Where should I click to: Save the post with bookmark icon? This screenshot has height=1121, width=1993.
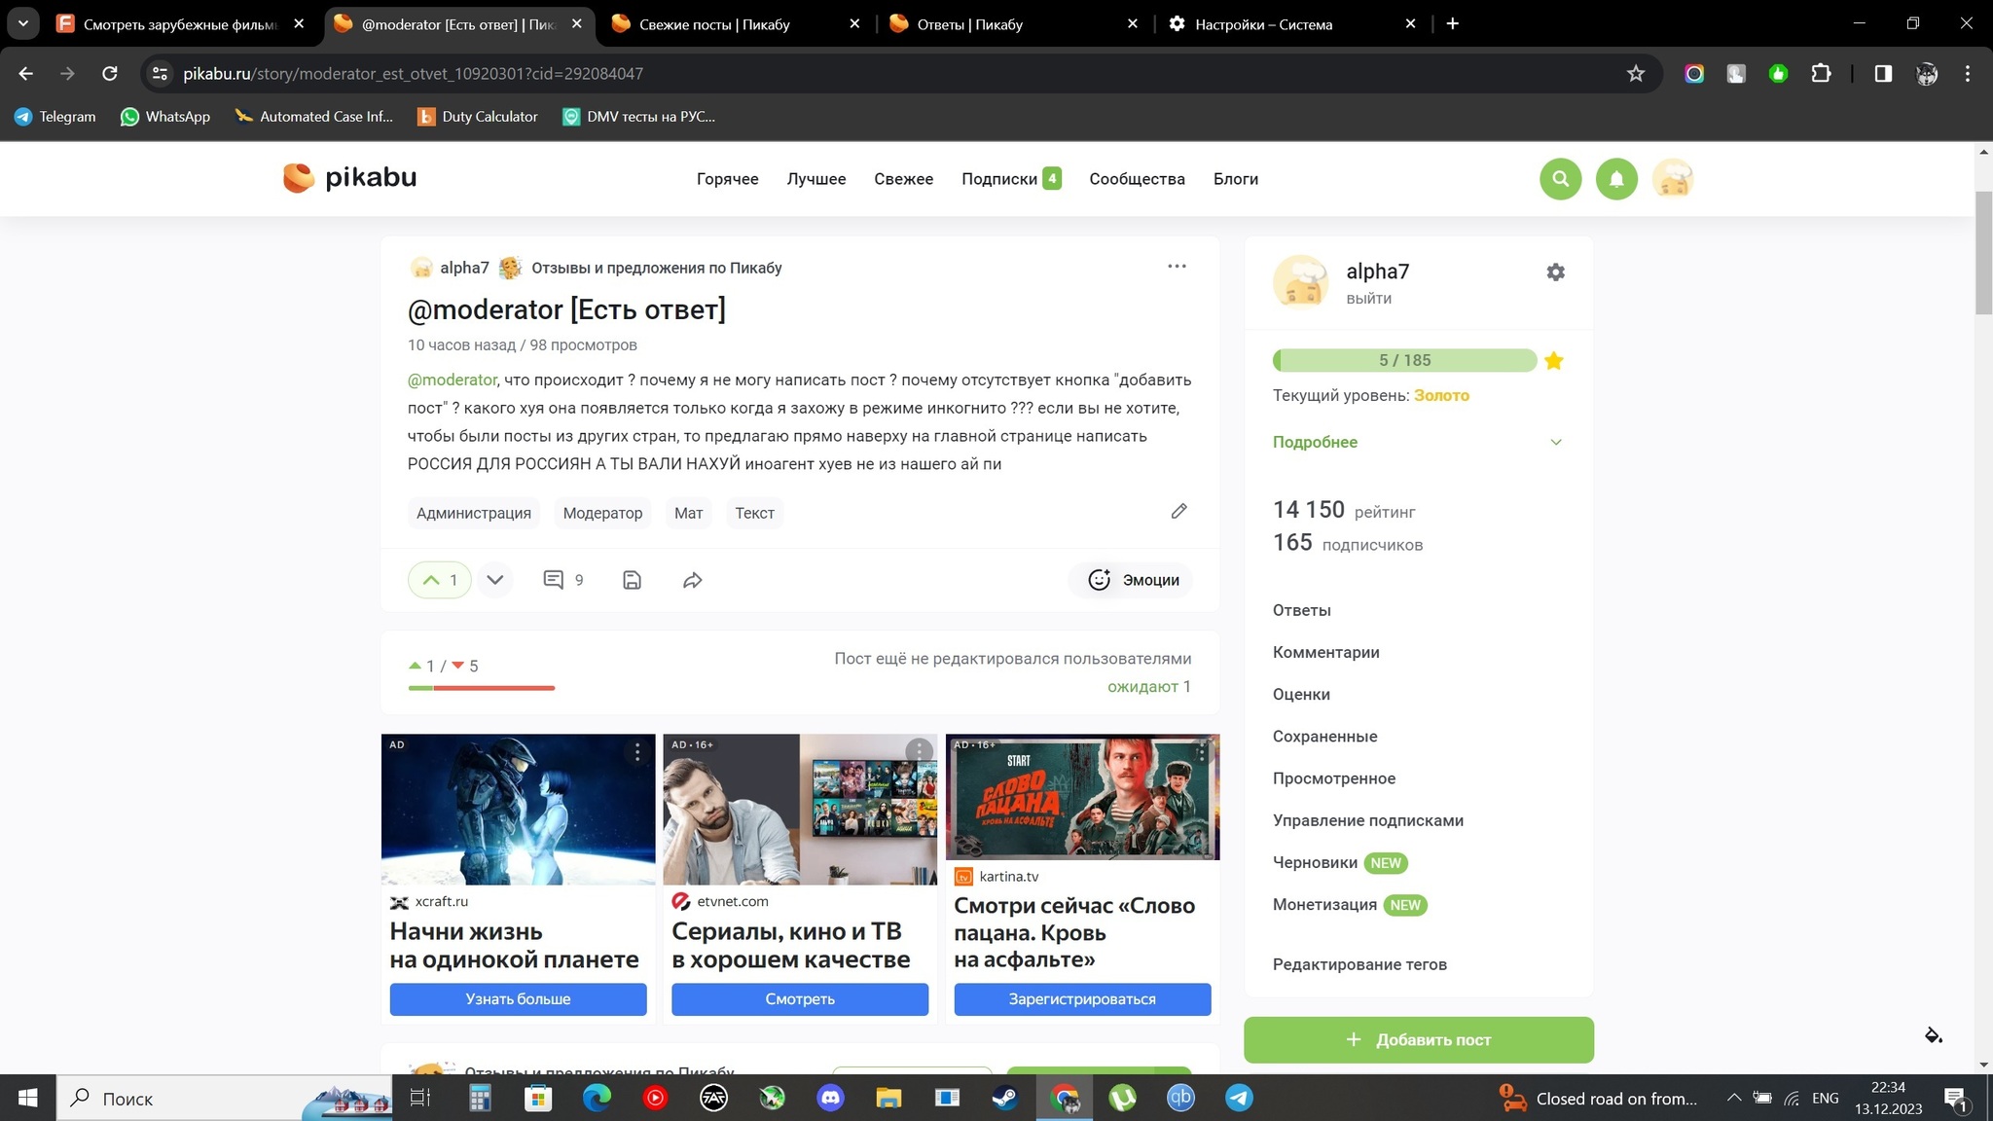[x=632, y=580]
